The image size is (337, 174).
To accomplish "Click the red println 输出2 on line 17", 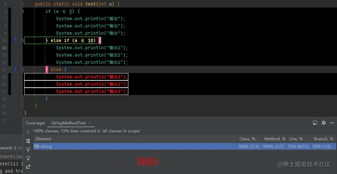I will click(92, 91).
